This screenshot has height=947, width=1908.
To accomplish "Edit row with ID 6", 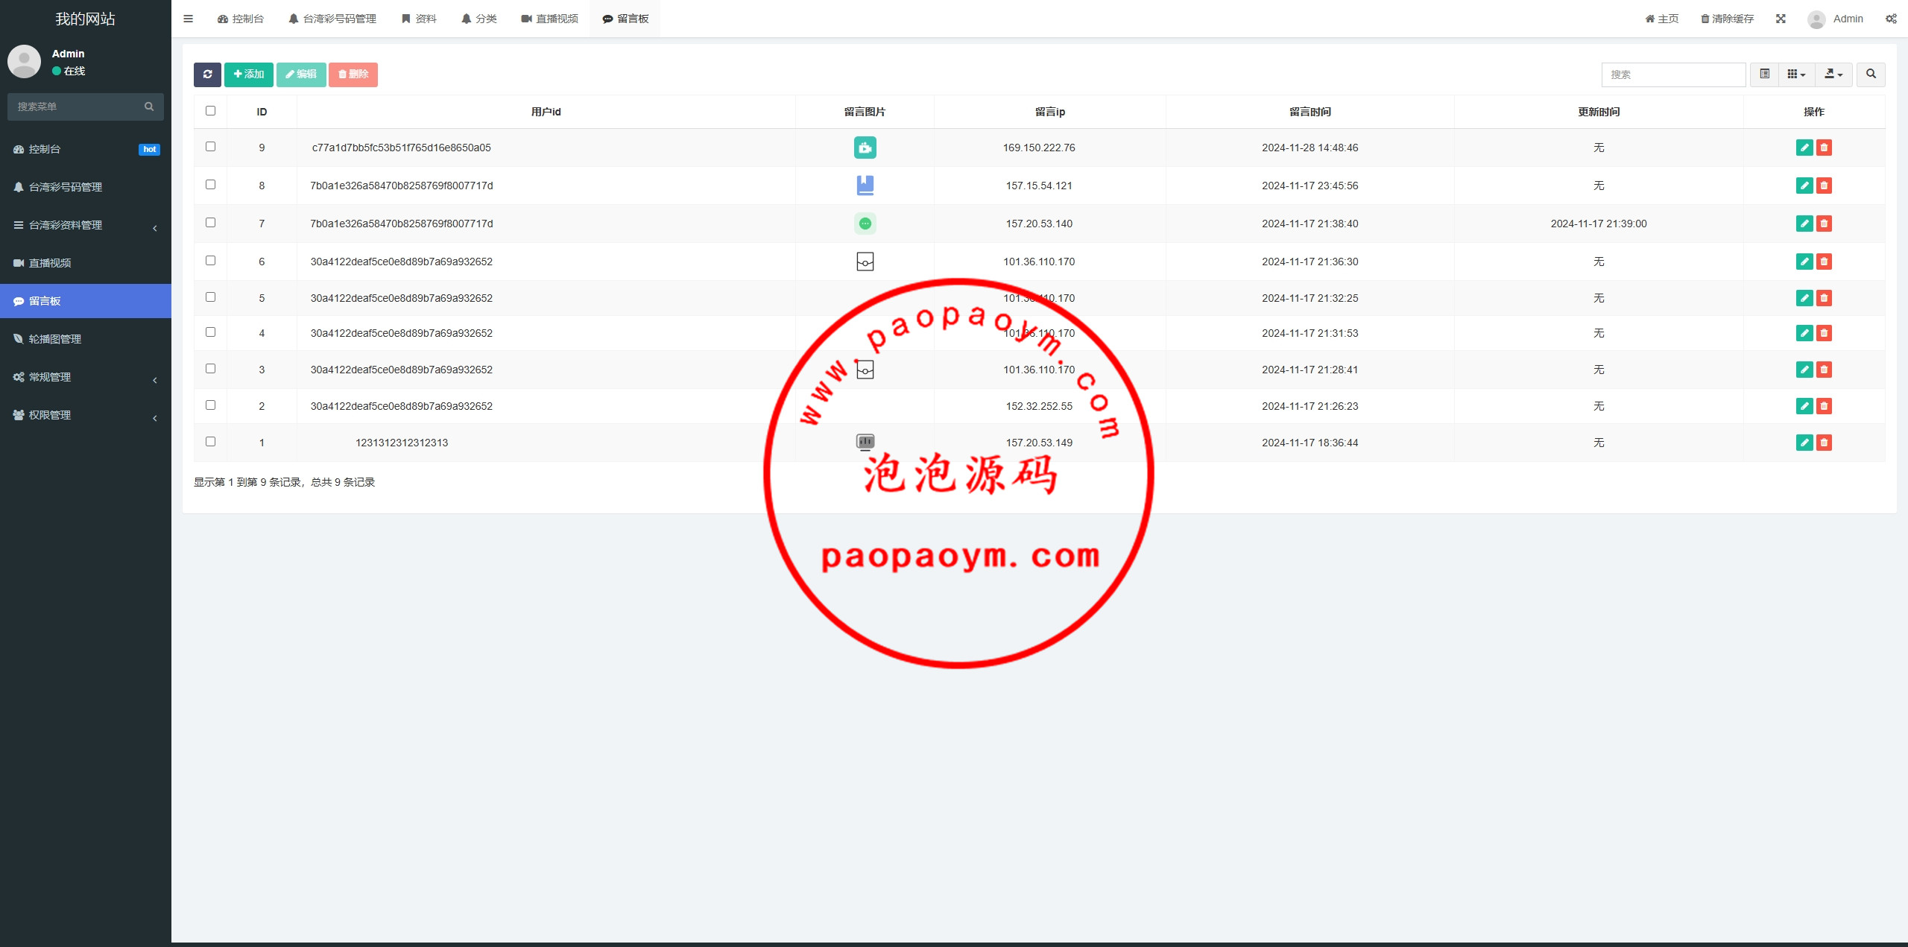I will (x=1804, y=262).
